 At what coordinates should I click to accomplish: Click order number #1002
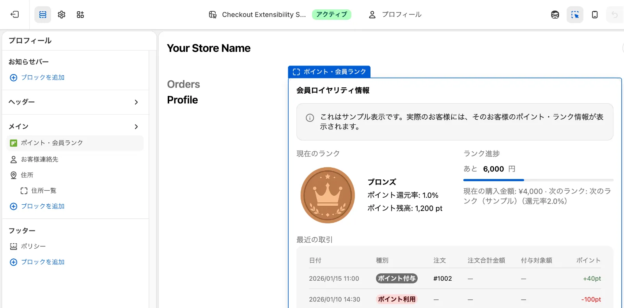(x=443, y=279)
